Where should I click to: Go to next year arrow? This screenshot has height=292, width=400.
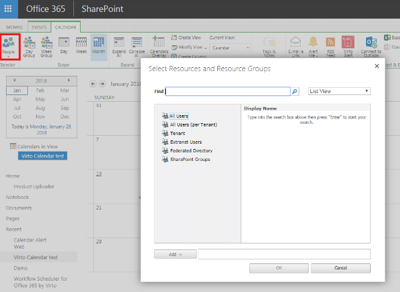69,80
